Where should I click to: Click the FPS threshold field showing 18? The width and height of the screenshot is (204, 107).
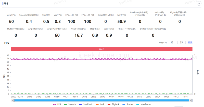172,42
